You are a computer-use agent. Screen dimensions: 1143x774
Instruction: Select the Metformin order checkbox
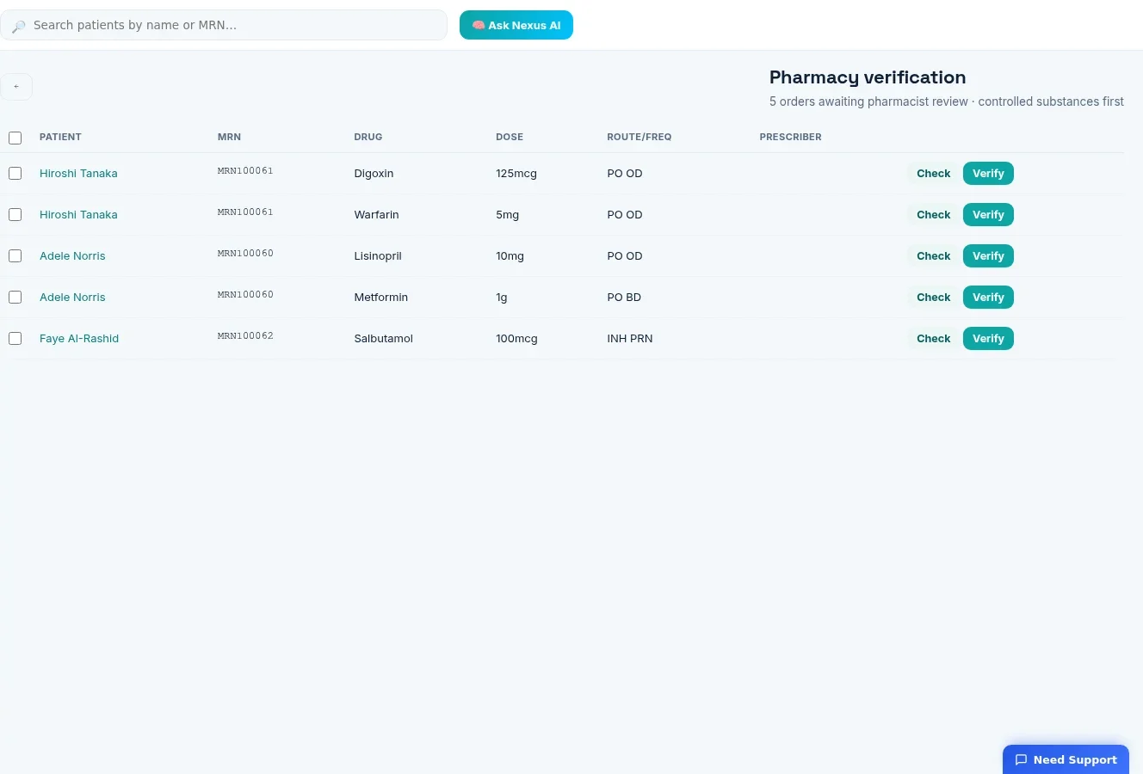point(15,297)
